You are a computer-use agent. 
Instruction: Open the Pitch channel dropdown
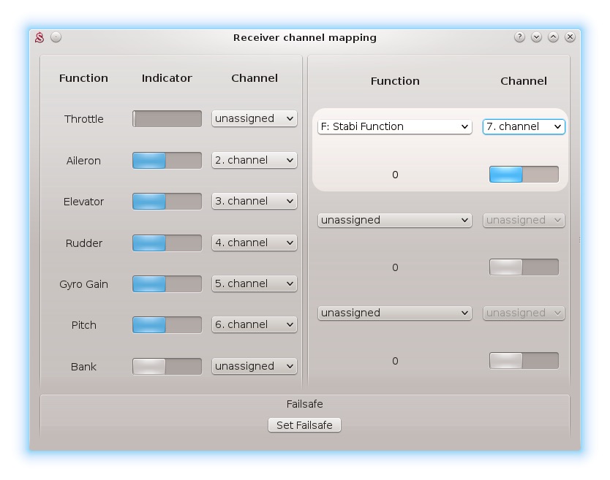[254, 324]
